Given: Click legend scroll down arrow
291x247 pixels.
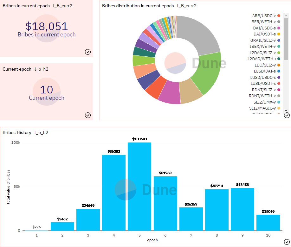Looking at the screenshot, I should tap(286, 111).
